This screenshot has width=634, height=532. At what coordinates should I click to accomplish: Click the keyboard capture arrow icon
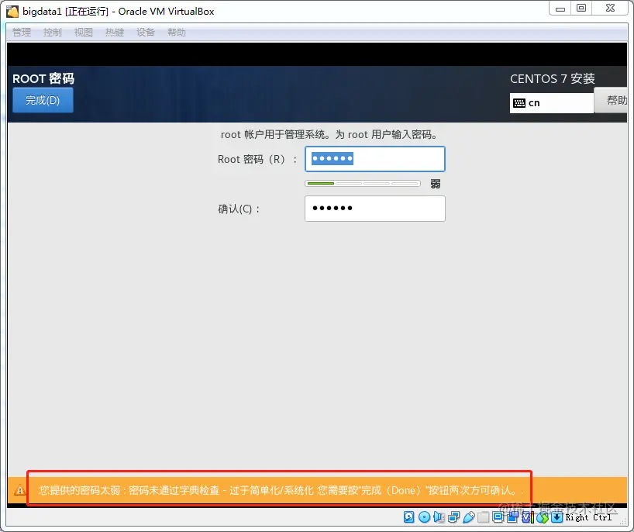click(x=556, y=517)
